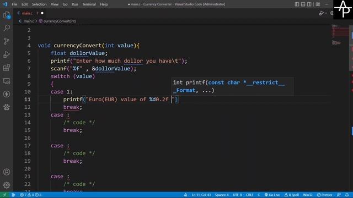Open Customize Layout icon
Screen dimensions: 353x198
point(318,4)
